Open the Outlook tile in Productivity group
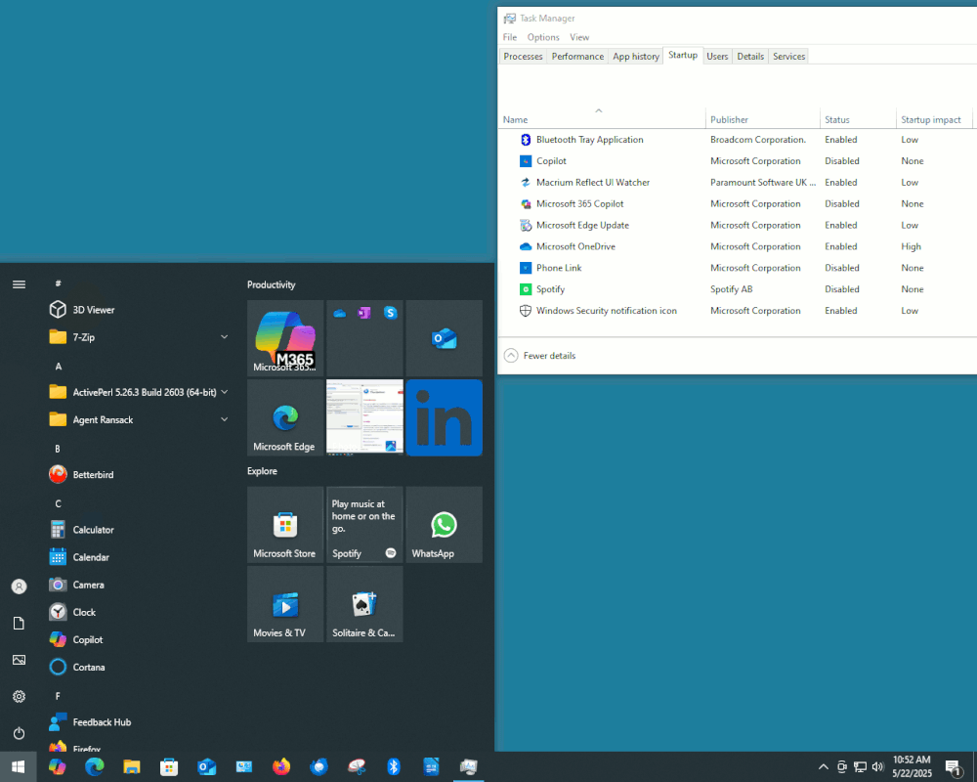 (445, 338)
